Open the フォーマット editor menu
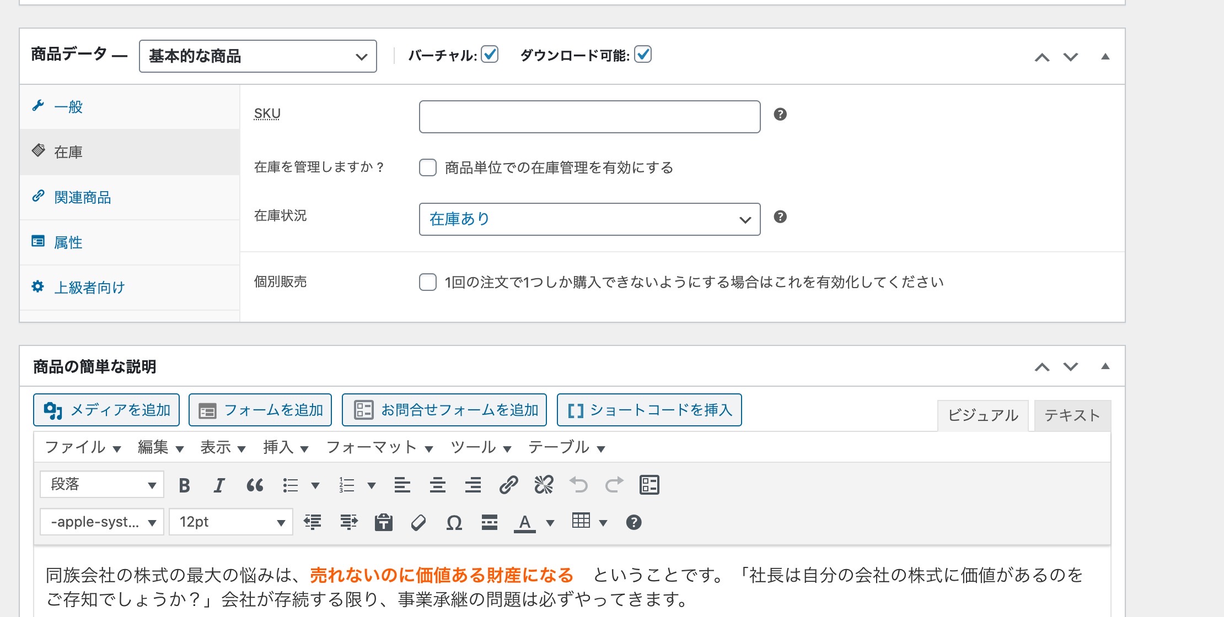Image resolution: width=1224 pixels, height=617 pixels. [379, 447]
